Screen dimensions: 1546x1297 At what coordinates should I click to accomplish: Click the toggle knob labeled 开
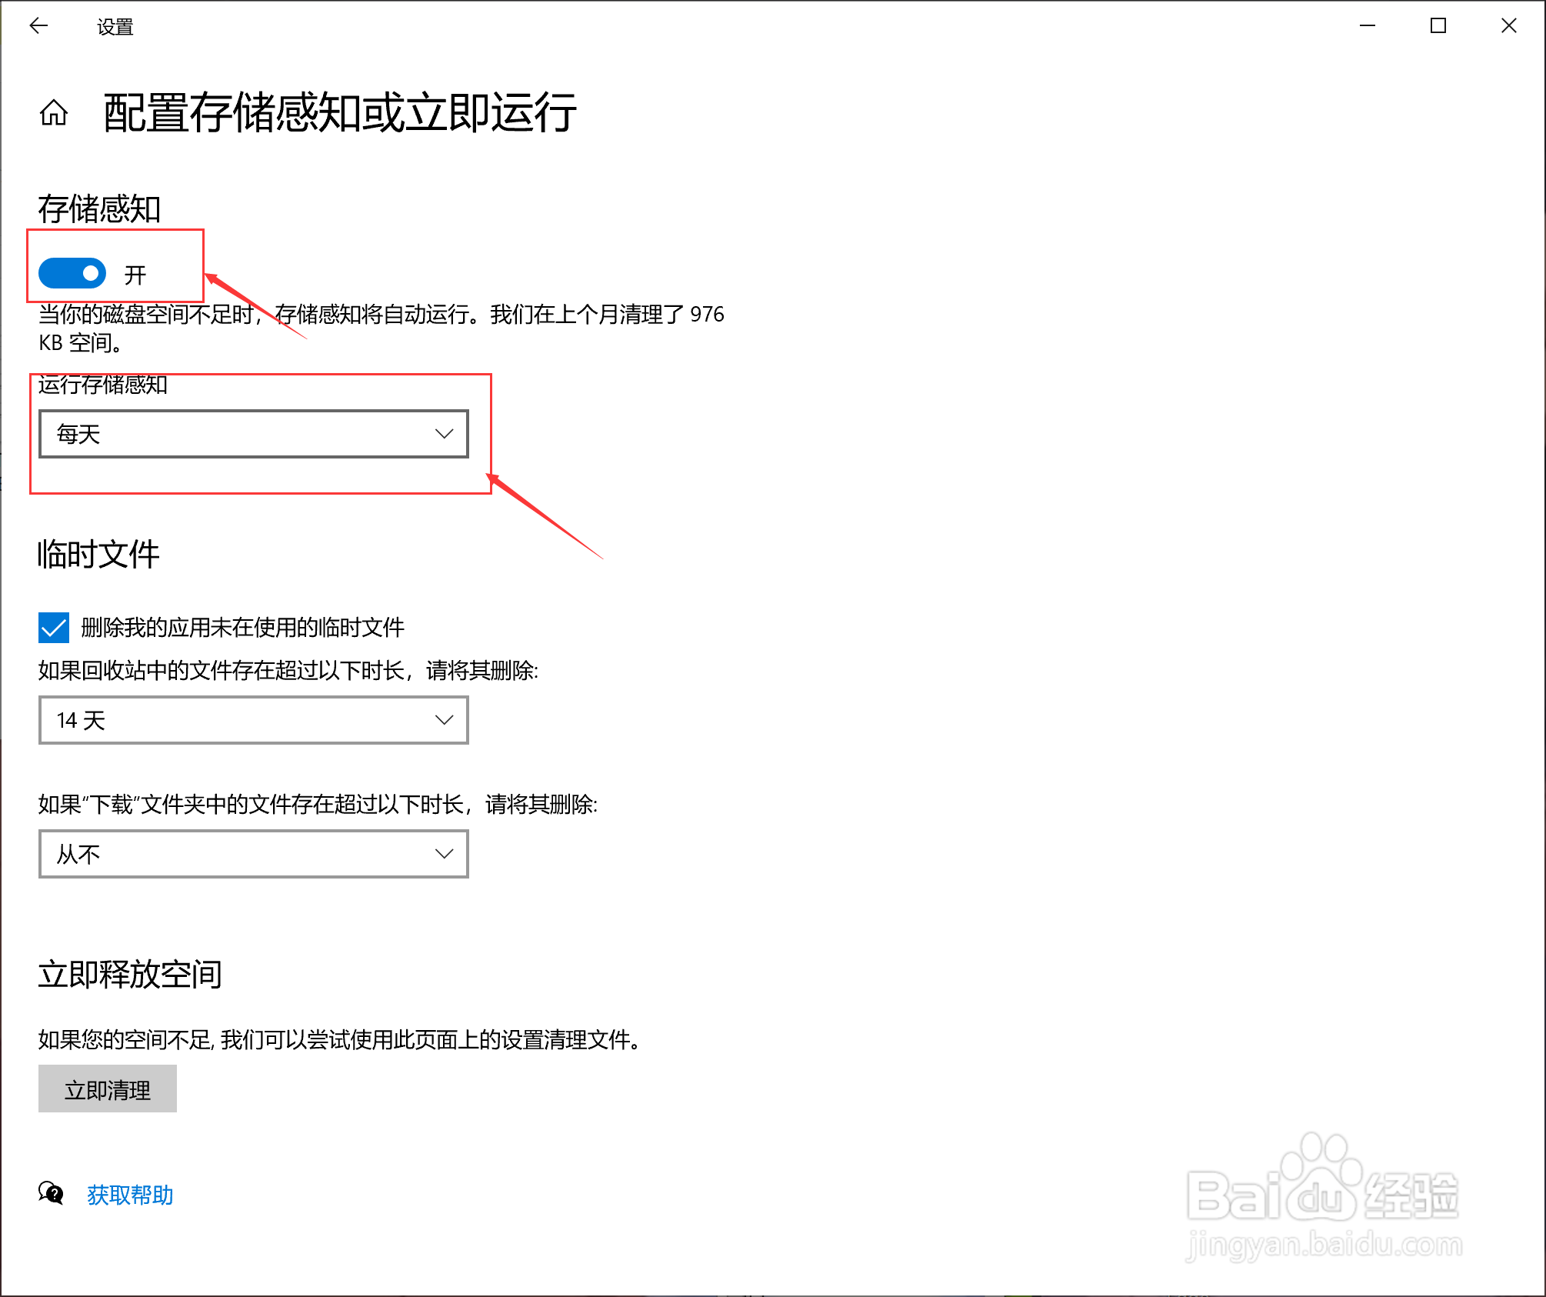[90, 273]
